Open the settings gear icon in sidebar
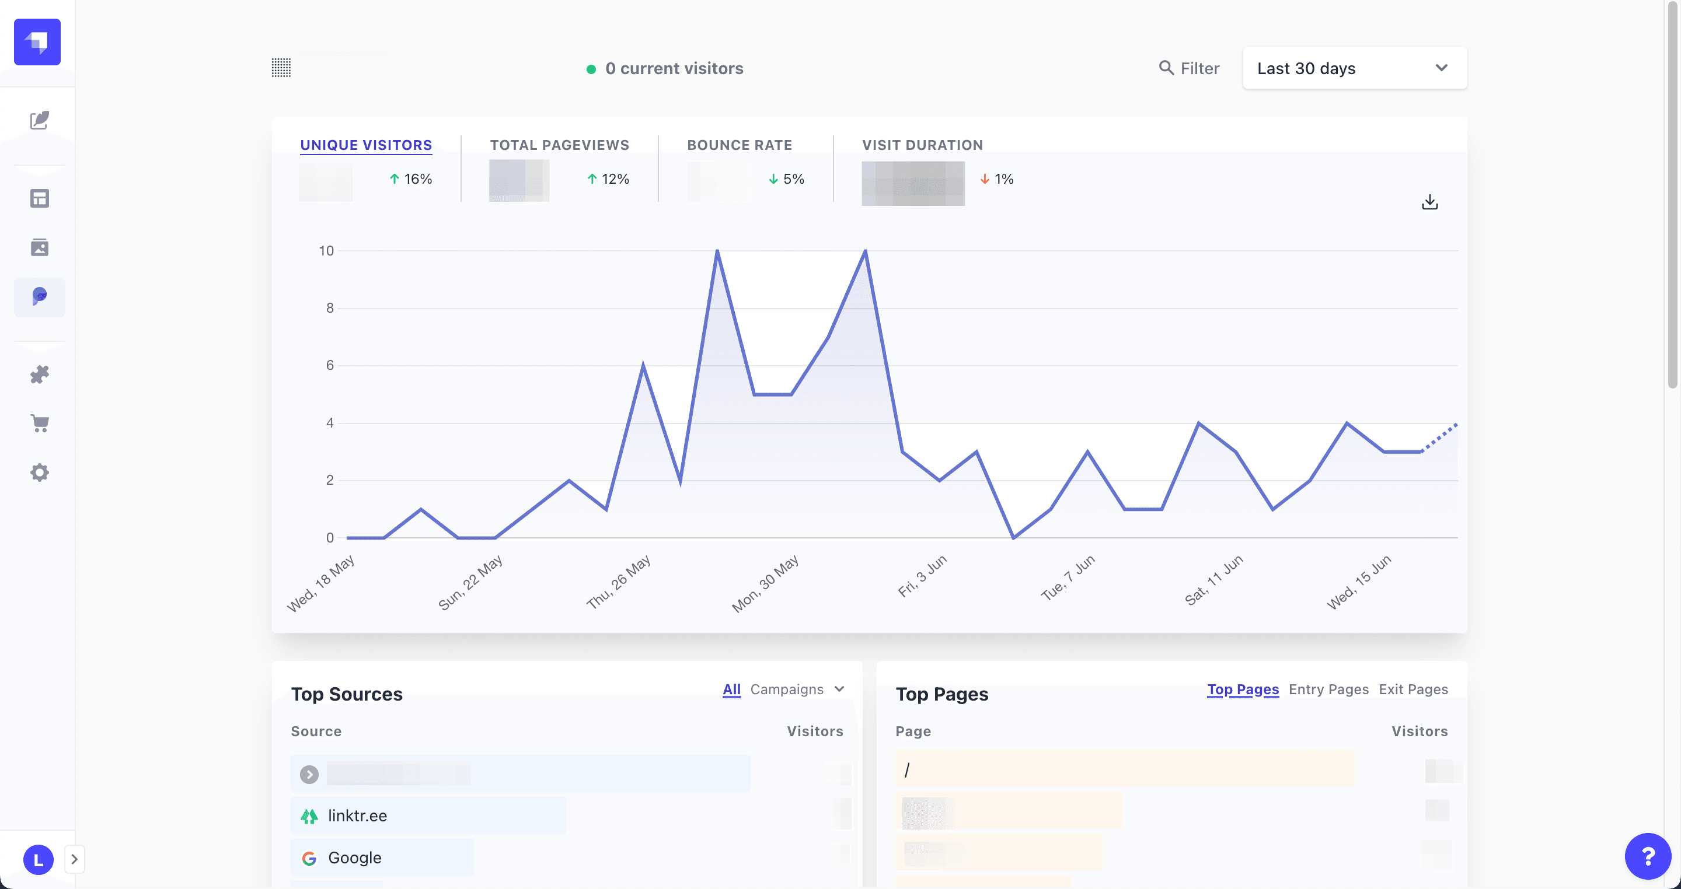 click(x=40, y=473)
